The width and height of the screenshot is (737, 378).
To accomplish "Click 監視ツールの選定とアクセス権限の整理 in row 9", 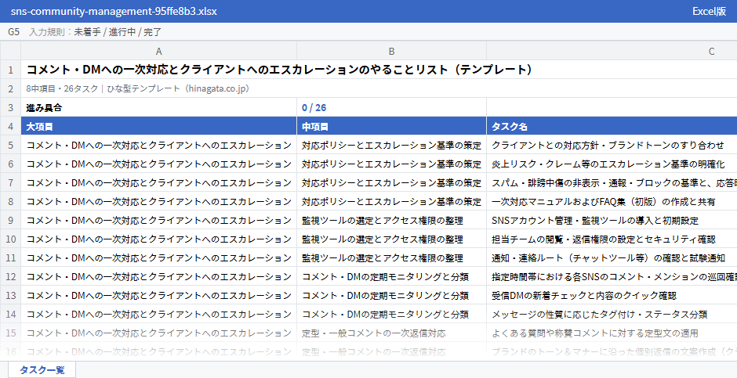I will tap(391, 220).
